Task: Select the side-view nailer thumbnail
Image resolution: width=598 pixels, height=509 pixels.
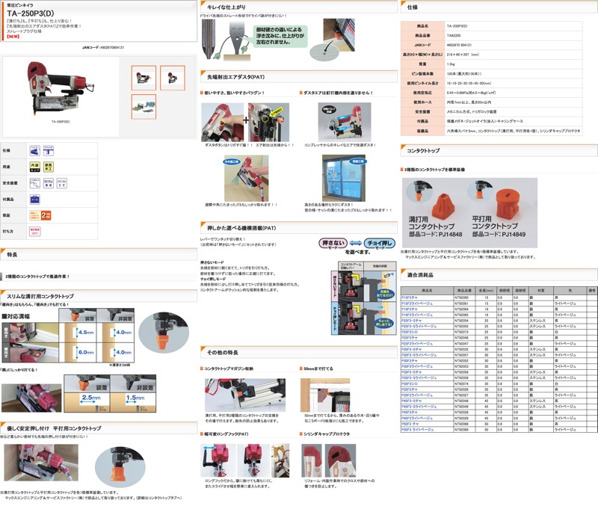Action: 144,78
